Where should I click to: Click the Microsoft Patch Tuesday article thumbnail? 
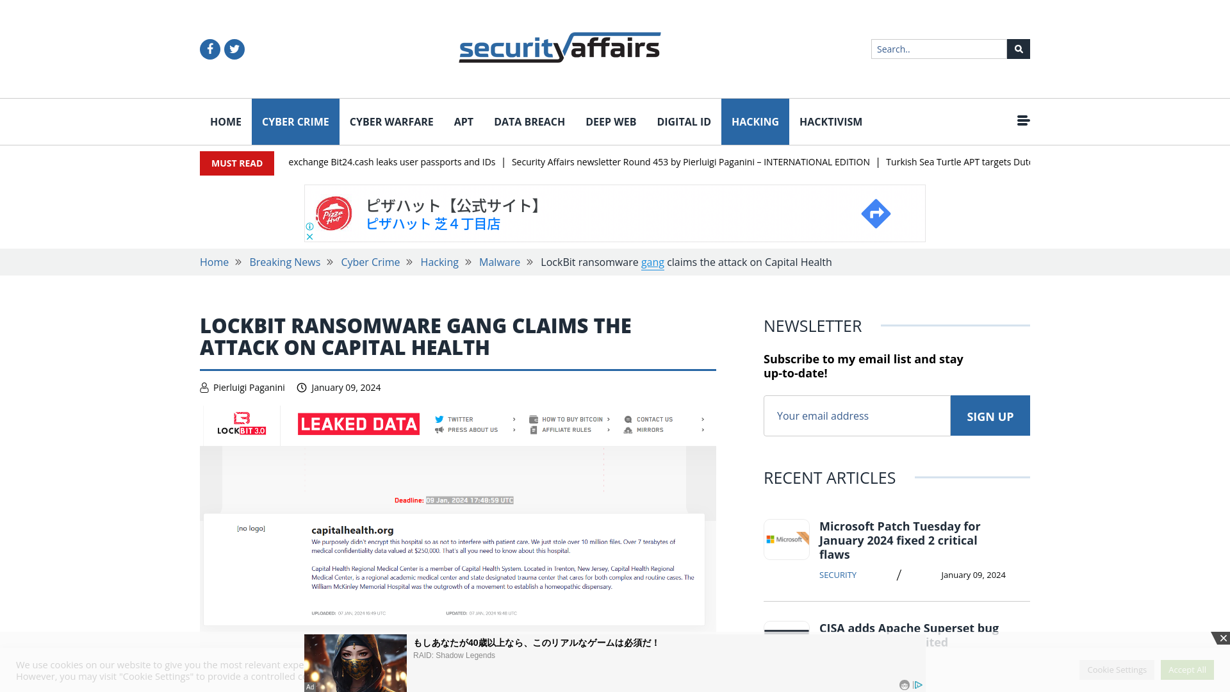point(787,539)
